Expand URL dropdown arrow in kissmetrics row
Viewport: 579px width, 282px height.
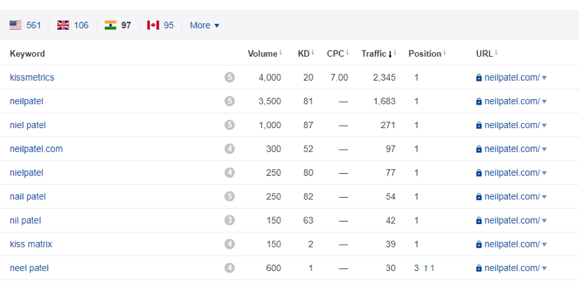click(545, 78)
